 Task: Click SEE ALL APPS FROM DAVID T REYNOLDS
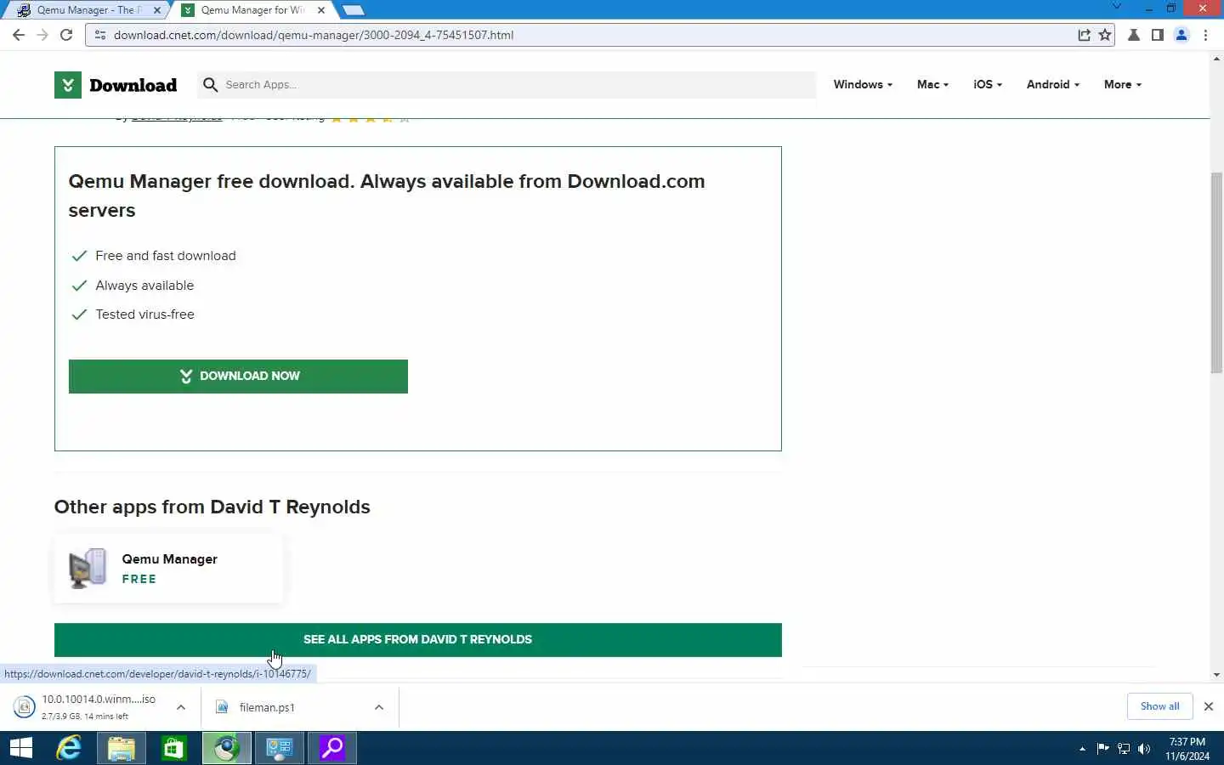point(418,640)
